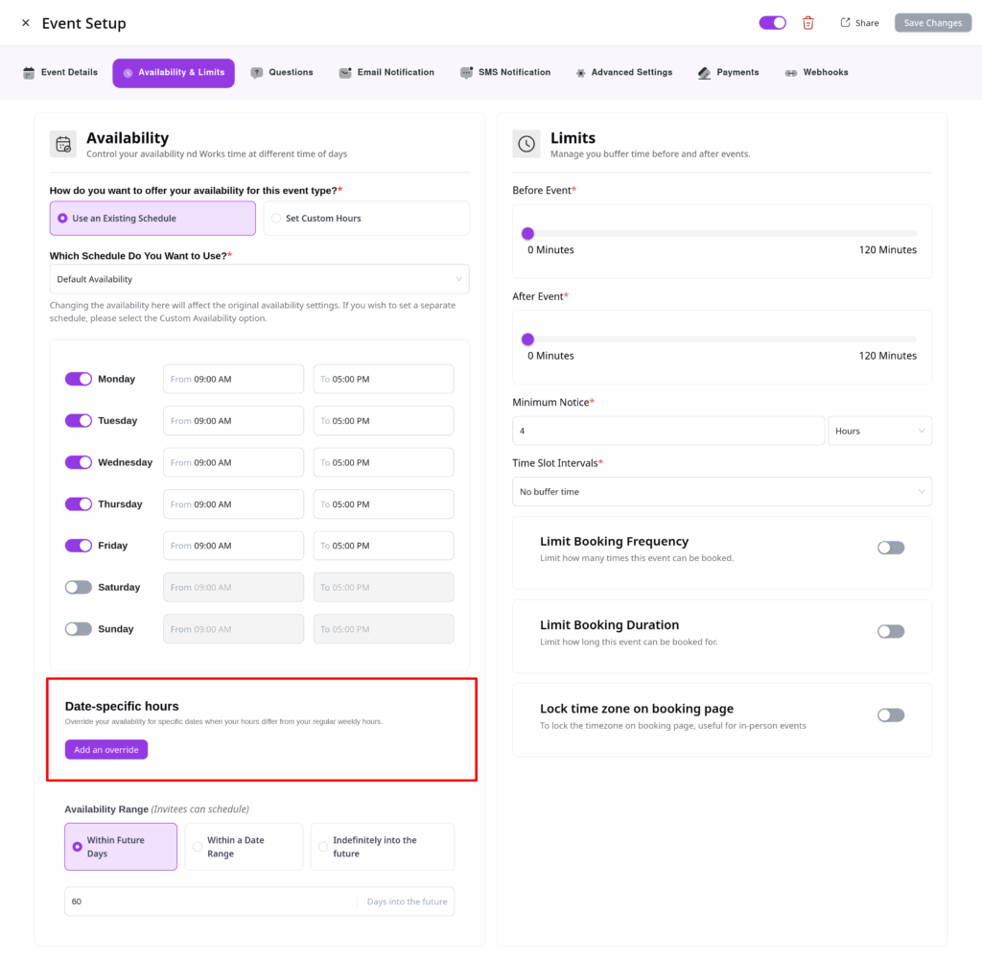Click the Before Event slider handle
Screen dimensions: 982x959
(527, 233)
